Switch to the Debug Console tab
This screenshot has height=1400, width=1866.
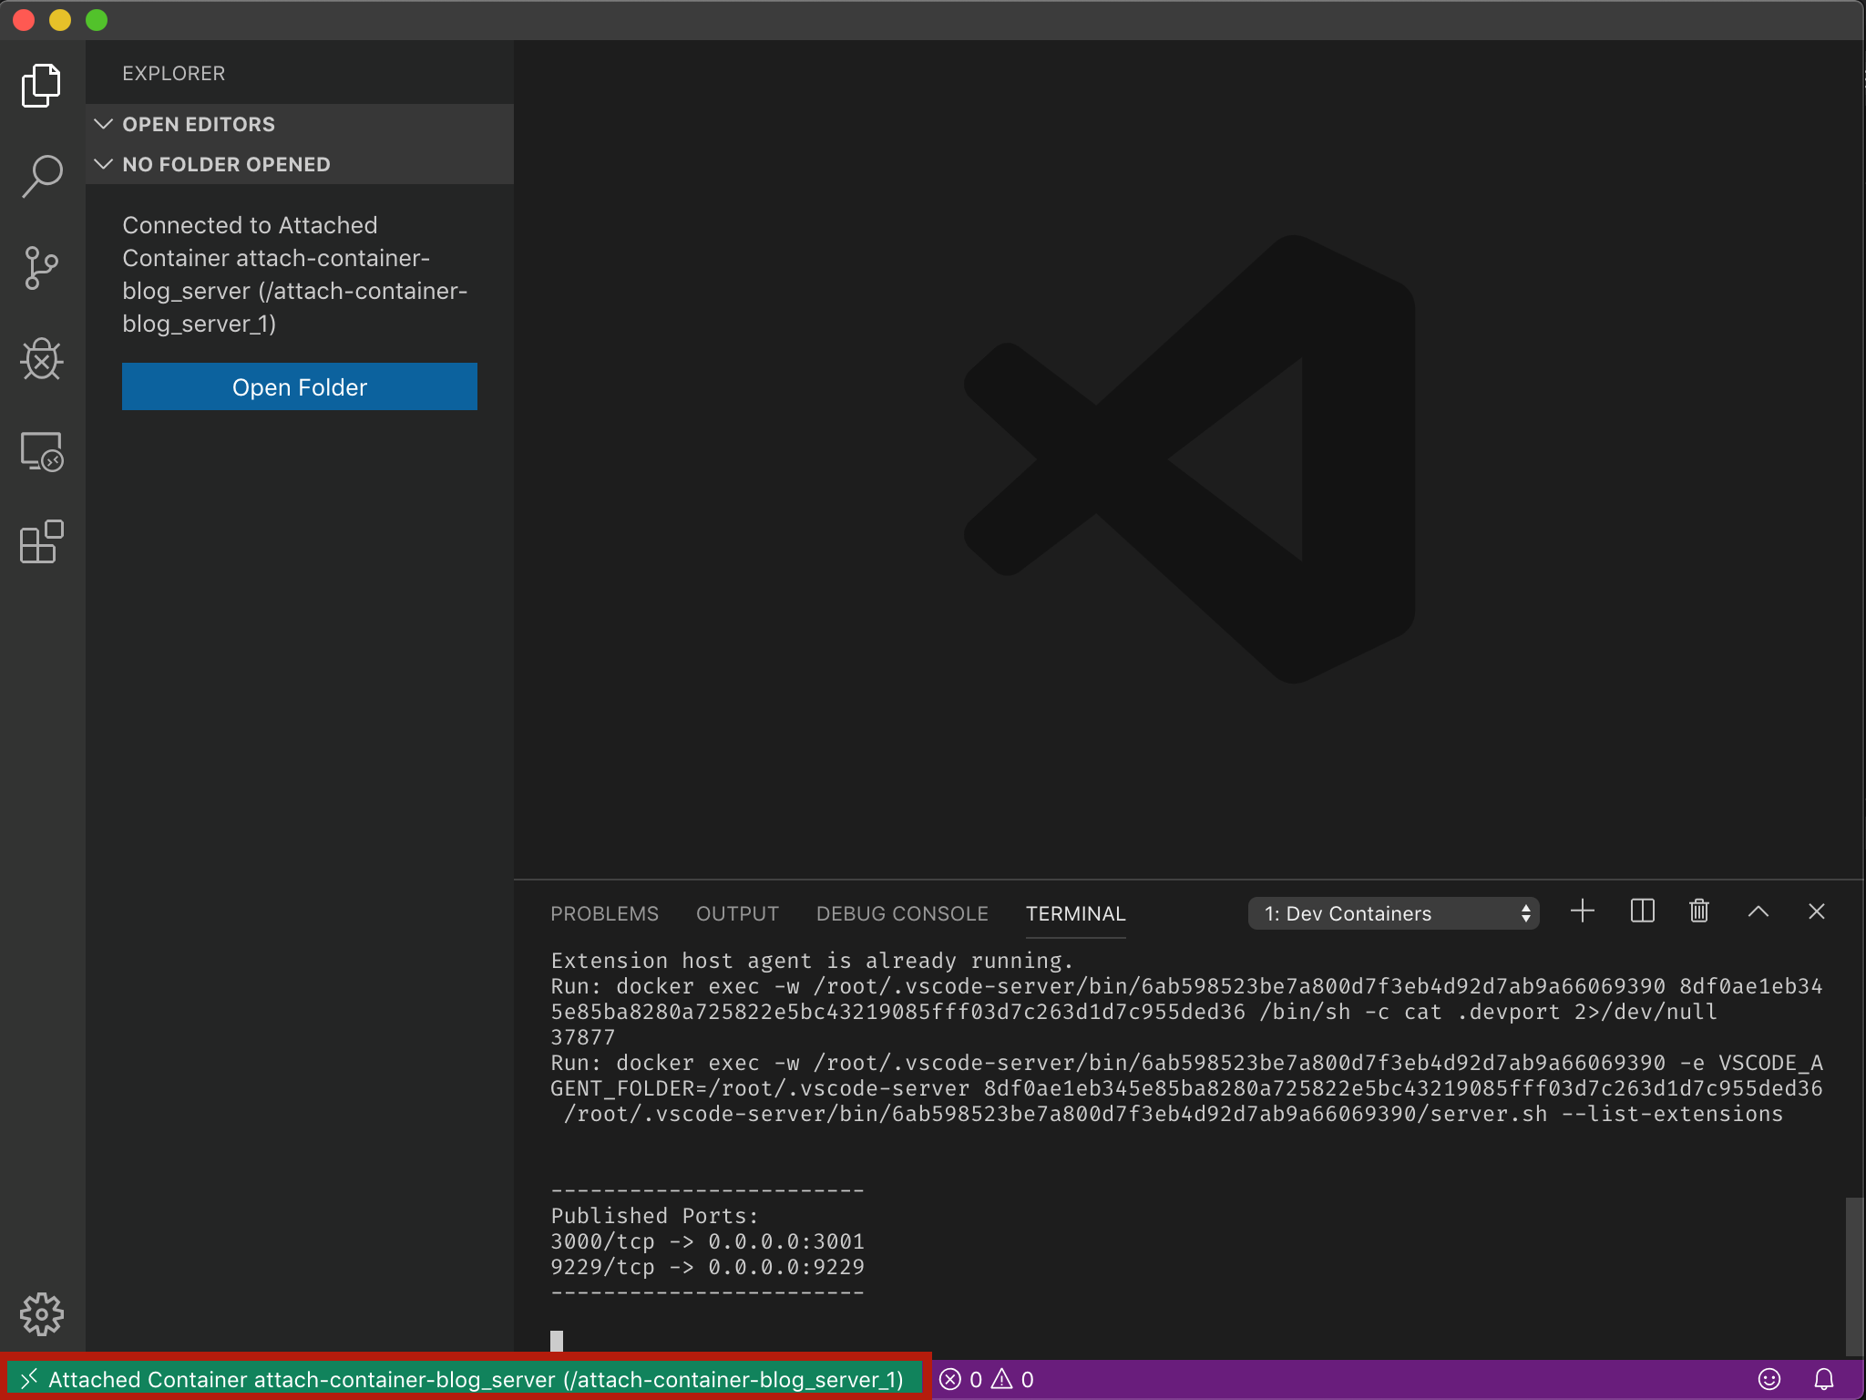click(x=901, y=913)
